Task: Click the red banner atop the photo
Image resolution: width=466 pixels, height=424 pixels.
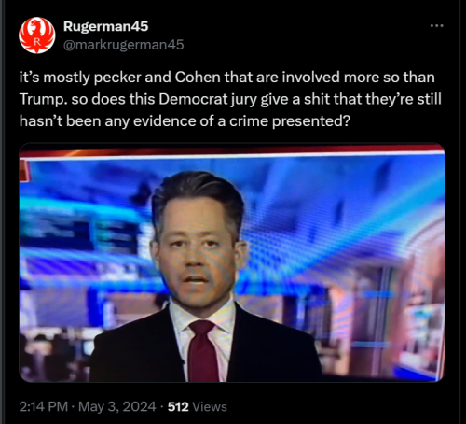Action: point(232,150)
